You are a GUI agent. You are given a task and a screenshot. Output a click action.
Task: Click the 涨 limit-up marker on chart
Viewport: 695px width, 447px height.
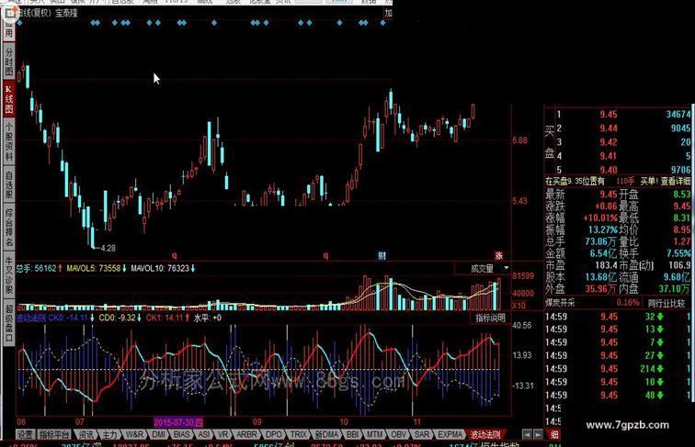click(x=498, y=255)
